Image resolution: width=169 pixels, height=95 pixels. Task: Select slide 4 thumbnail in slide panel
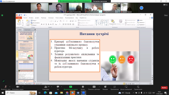pos(26,65)
